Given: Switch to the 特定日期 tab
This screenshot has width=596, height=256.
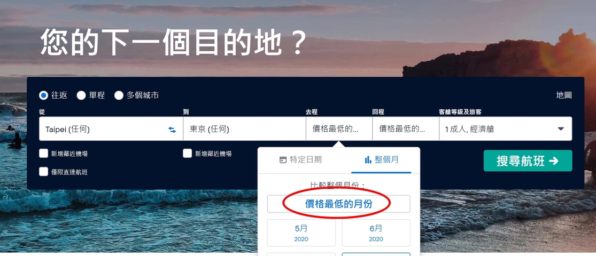Looking at the screenshot, I should pyautogui.click(x=300, y=159).
